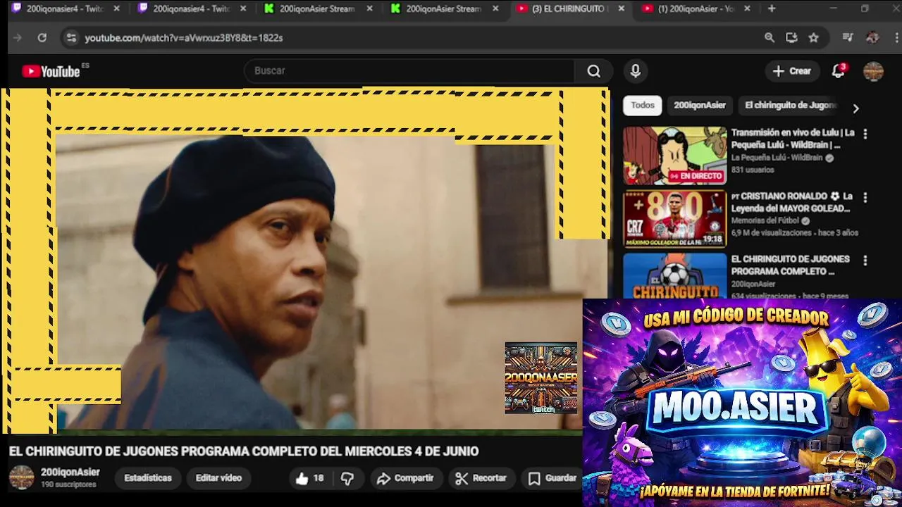
Task: Open the Transmisión en vivo de Lulu title
Action: click(793, 139)
